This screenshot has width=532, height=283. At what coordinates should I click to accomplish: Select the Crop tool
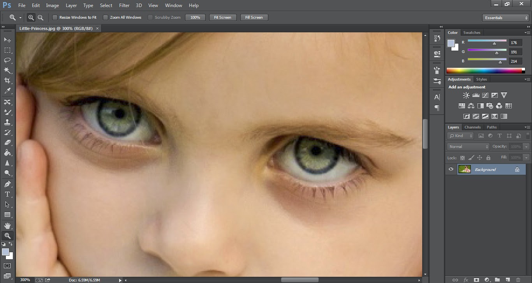(x=7, y=81)
